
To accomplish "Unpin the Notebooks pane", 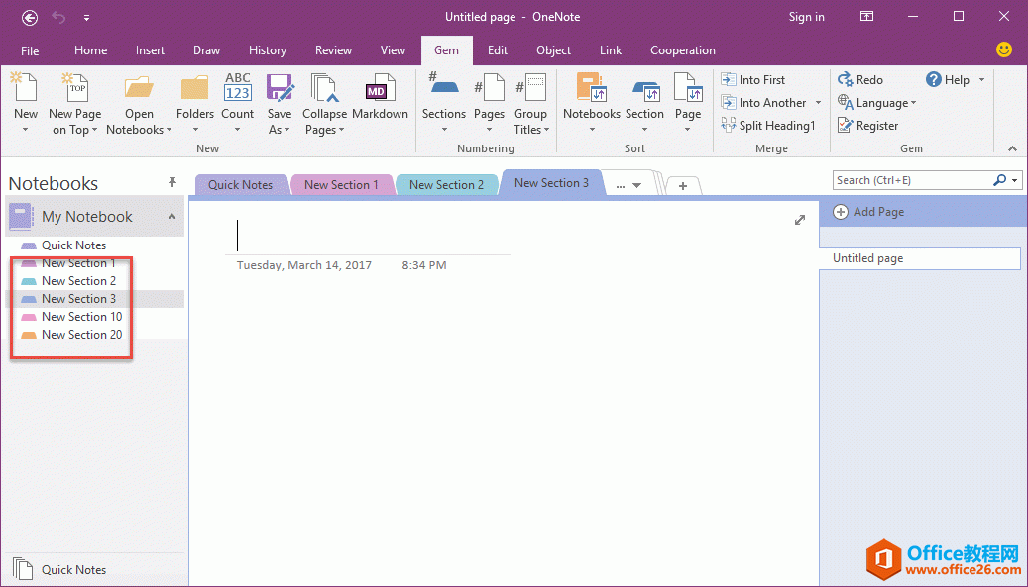I will click(x=171, y=181).
